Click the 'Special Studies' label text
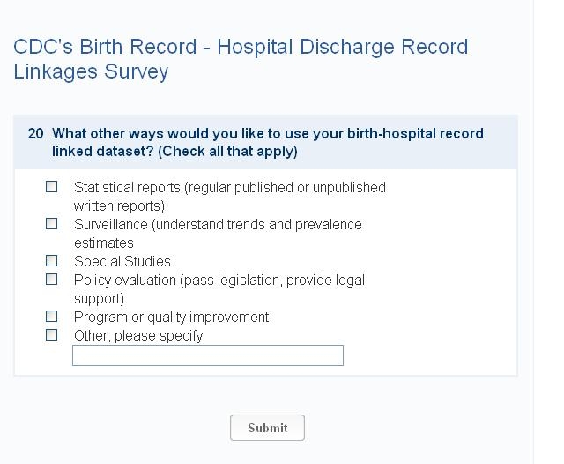This screenshot has width=564, height=464. [x=122, y=262]
